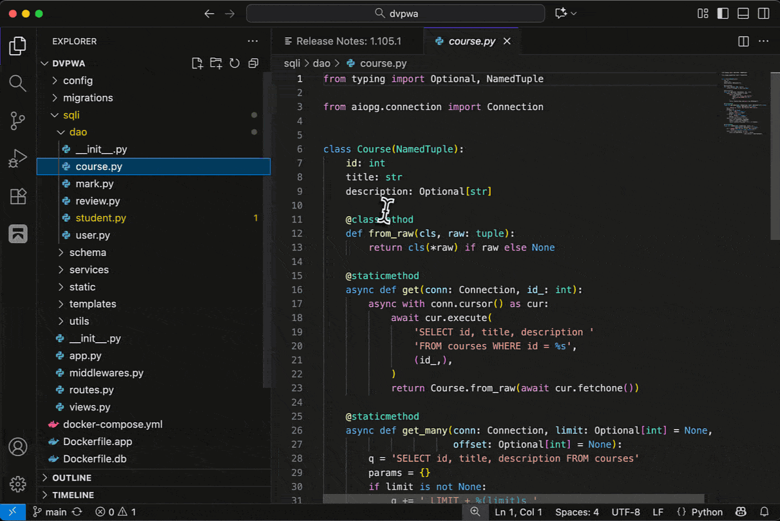Collapse all folders in Explorer

[253, 63]
